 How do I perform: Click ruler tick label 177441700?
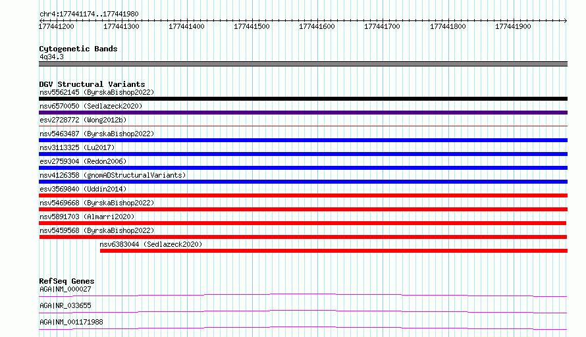coord(382,26)
